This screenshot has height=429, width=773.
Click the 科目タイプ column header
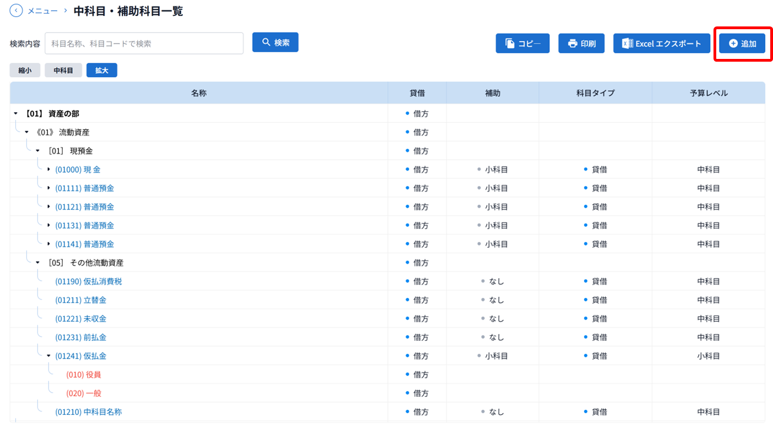(x=596, y=93)
